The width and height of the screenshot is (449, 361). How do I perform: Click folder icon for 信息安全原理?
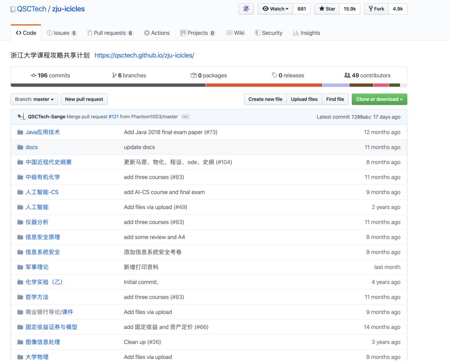tap(20, 237)
